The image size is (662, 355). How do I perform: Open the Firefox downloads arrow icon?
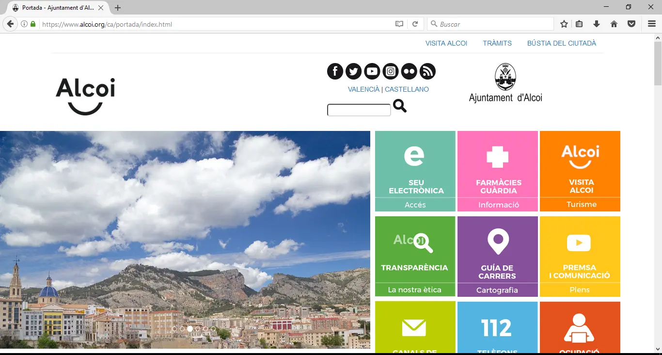pyautogui.click(x=597, y=24)
